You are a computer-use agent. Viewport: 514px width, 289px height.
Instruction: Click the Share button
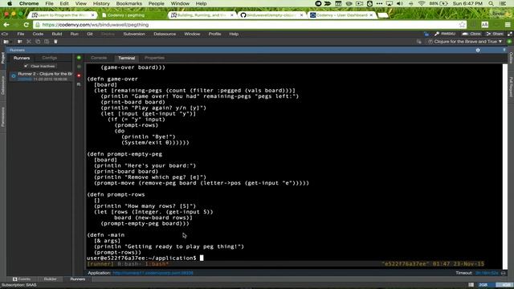495,34
